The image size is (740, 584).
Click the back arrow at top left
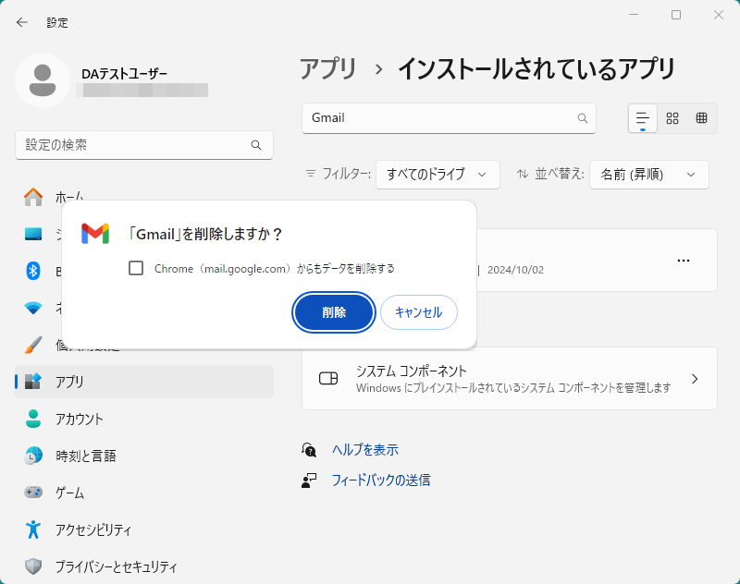20,21
